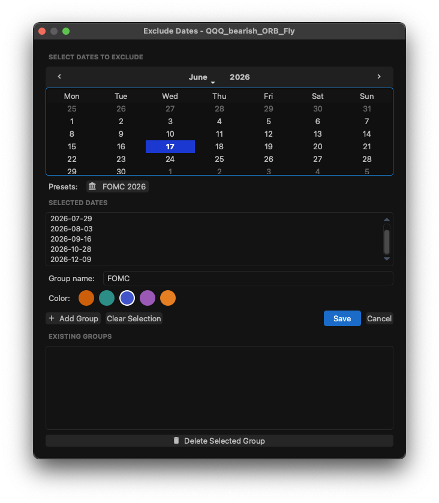439x503 pixels.
Task: Open the June month dropdown
Action: (202, 77)
